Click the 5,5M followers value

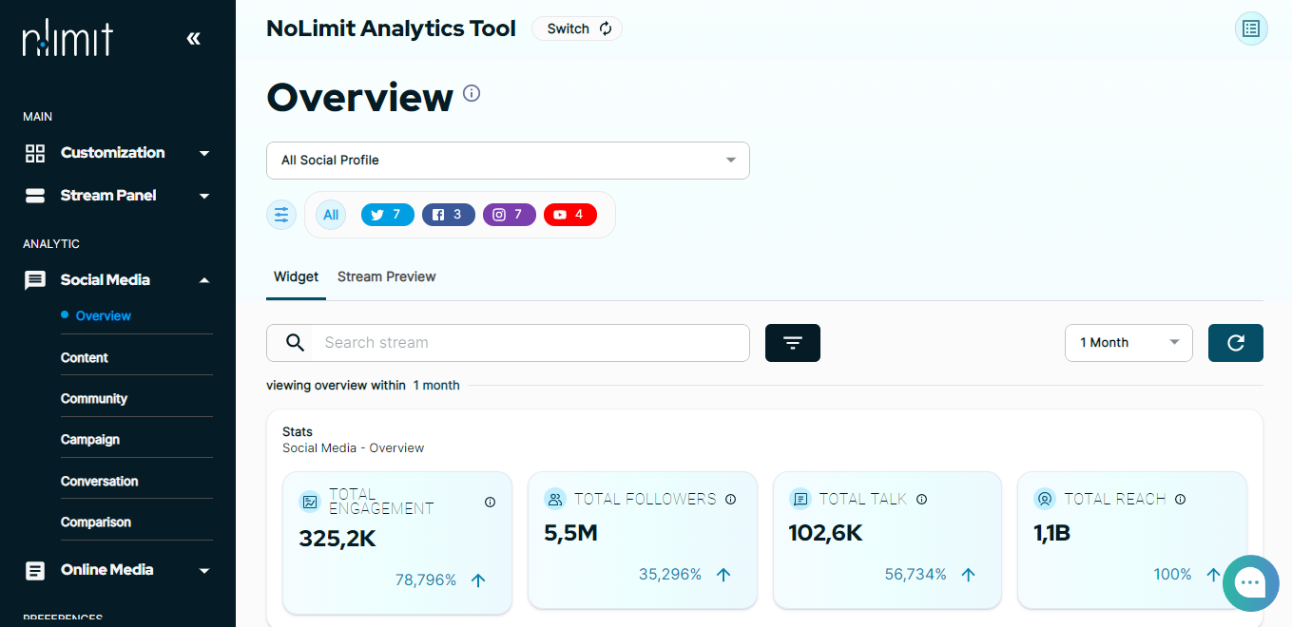(570, 534)
